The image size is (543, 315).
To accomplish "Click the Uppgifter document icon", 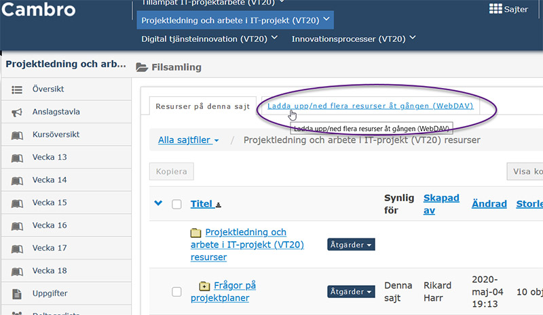I will pyautogui.click(x=16, y=294).
